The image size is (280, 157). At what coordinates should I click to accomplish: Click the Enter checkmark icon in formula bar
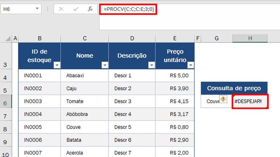76,9
